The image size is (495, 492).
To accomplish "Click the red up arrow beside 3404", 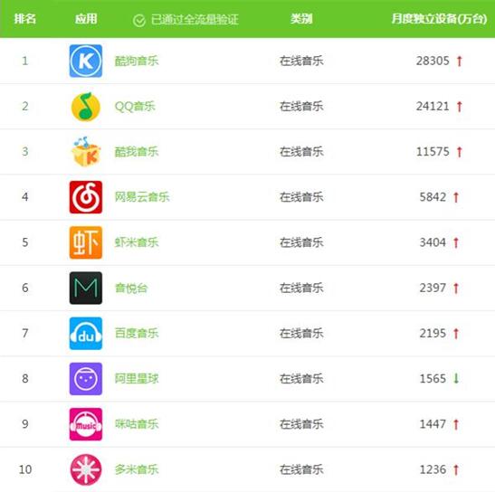I will pos(456,242).
